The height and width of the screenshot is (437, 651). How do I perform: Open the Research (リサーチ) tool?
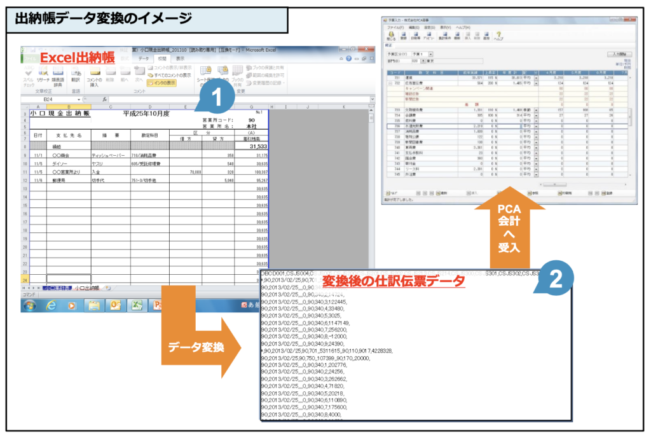pyautogui.click(x=43, y=76)
